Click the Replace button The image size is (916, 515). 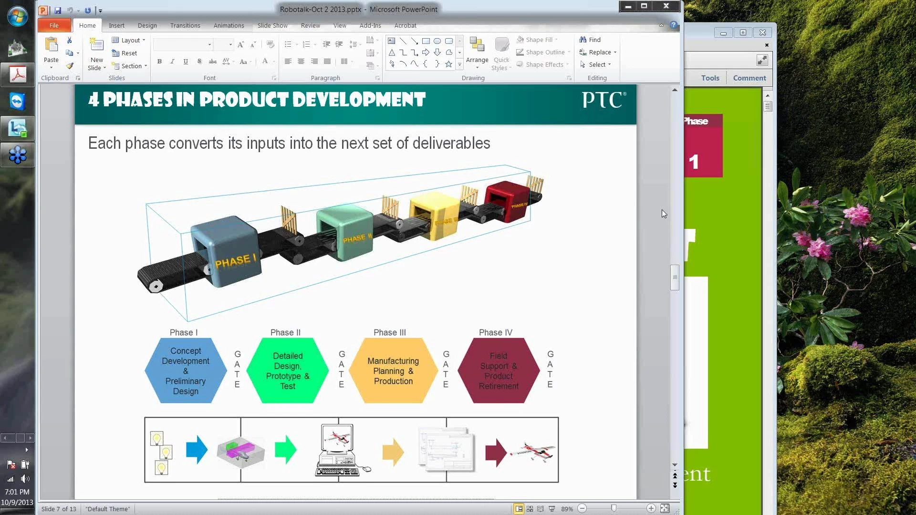point(599,52)
